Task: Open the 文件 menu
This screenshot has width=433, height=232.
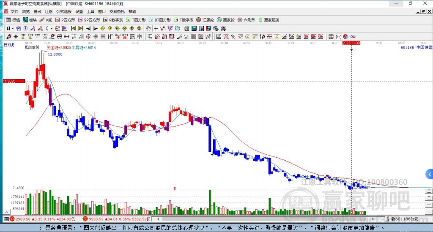Action: [14, 11]
